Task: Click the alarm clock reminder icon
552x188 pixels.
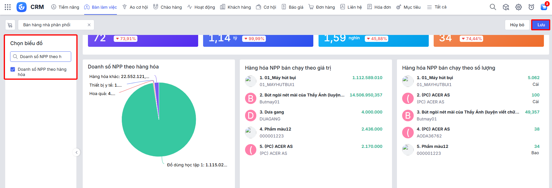Action: [x=531, y=7]
